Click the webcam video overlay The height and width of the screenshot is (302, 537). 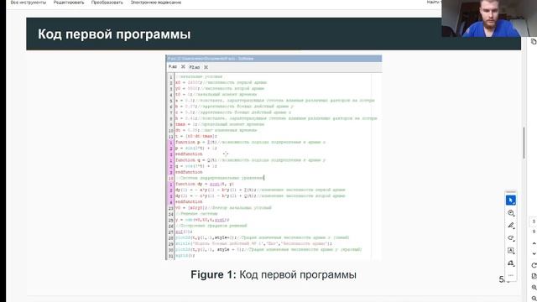pyautogui.click(x=489, y=18)
